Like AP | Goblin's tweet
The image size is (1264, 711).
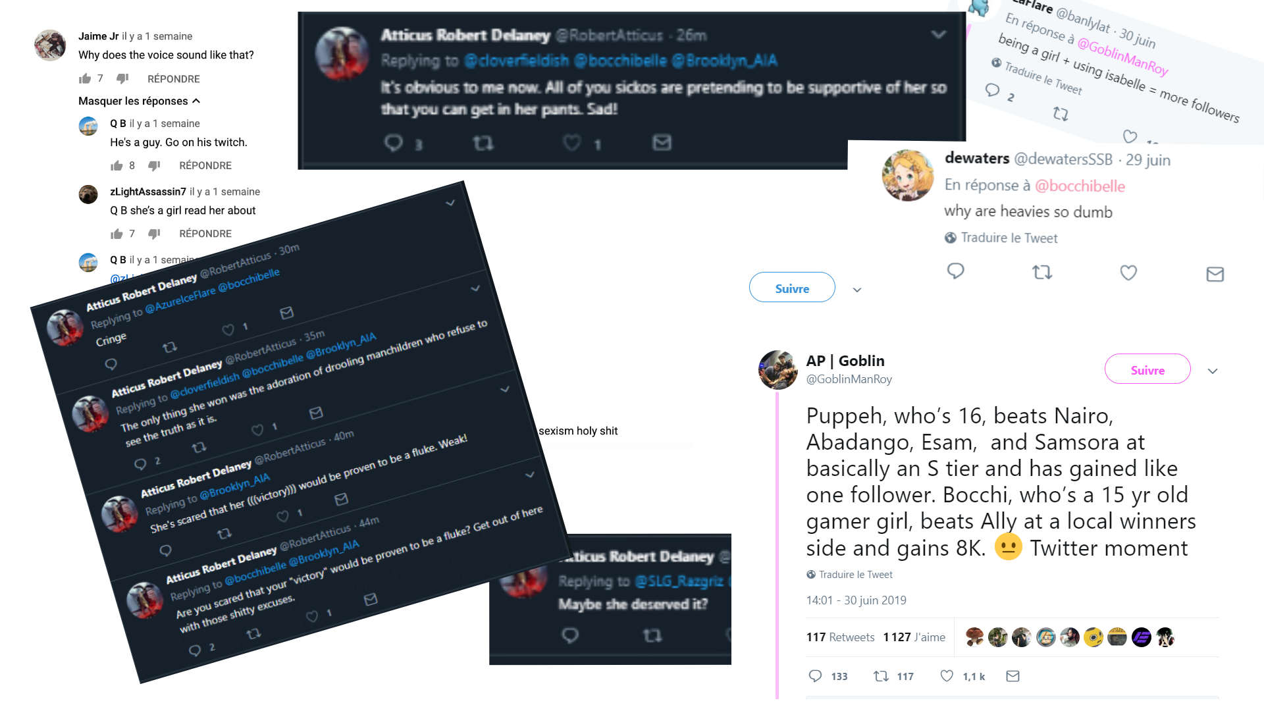(947, 676)
